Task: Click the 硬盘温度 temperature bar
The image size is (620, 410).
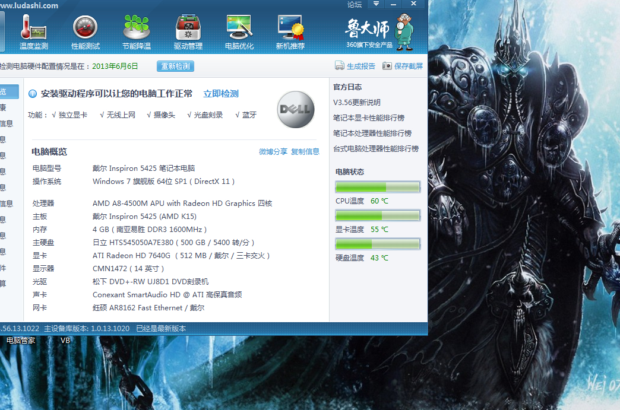Action: click(378, 244)
